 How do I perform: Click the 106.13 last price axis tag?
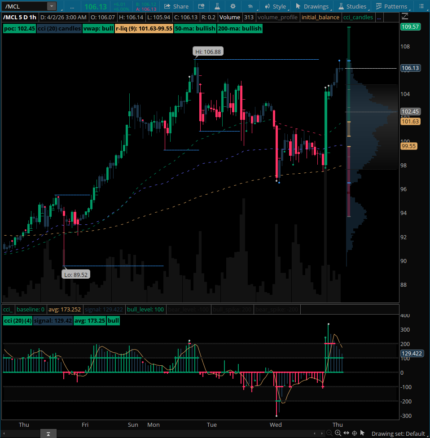(x=410, y=68)
